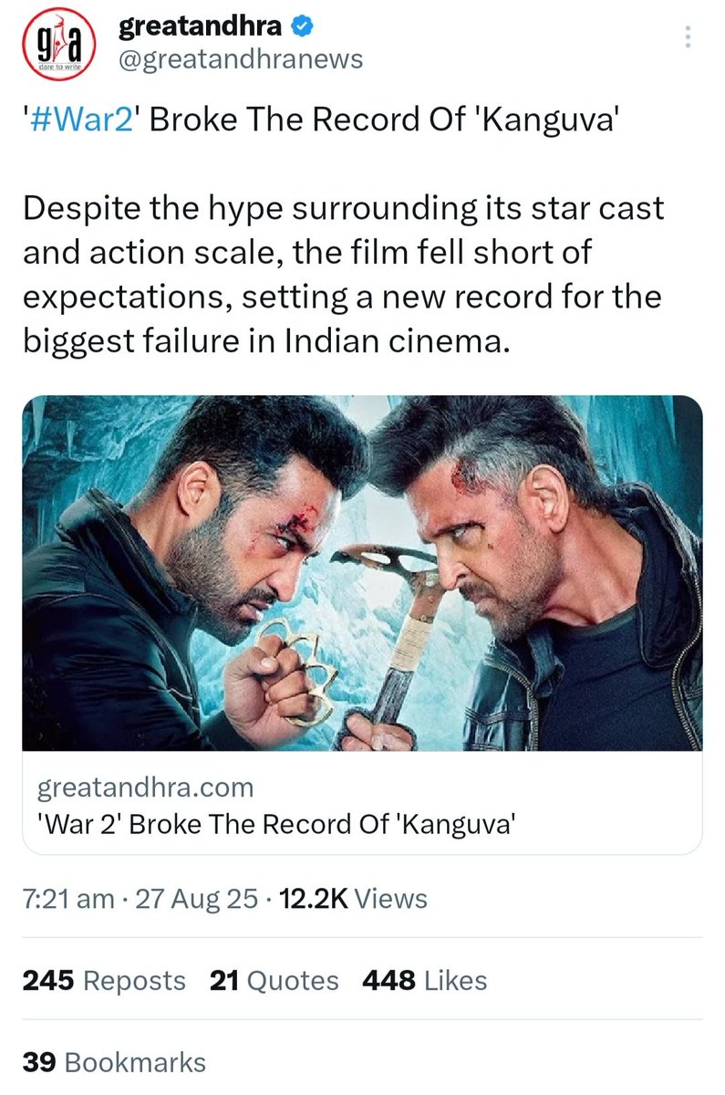Open the three-dot more options menu
Image resolution: width=725 pixels, height=1095 pixels.
click(x=689, y=37)
